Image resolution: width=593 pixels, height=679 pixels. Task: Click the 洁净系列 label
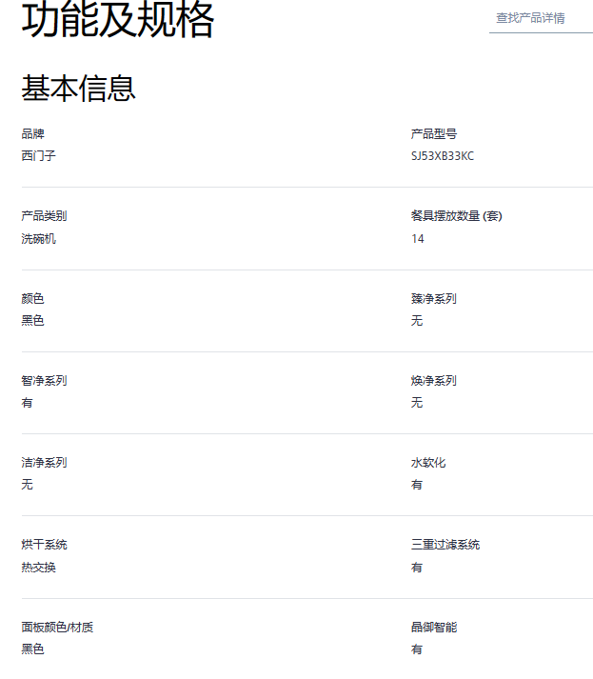point(44,463)
